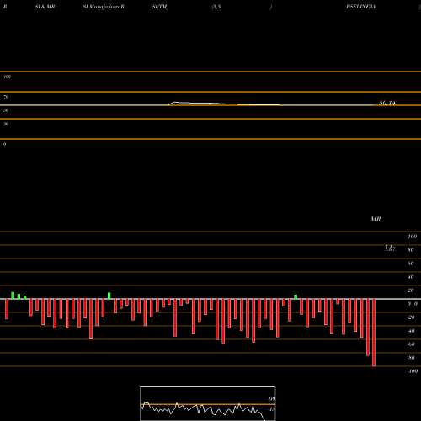The width and height of the screenshot is (421, 421).
Task: Click the 70 level on RSI axis
Action: [6, 97]
